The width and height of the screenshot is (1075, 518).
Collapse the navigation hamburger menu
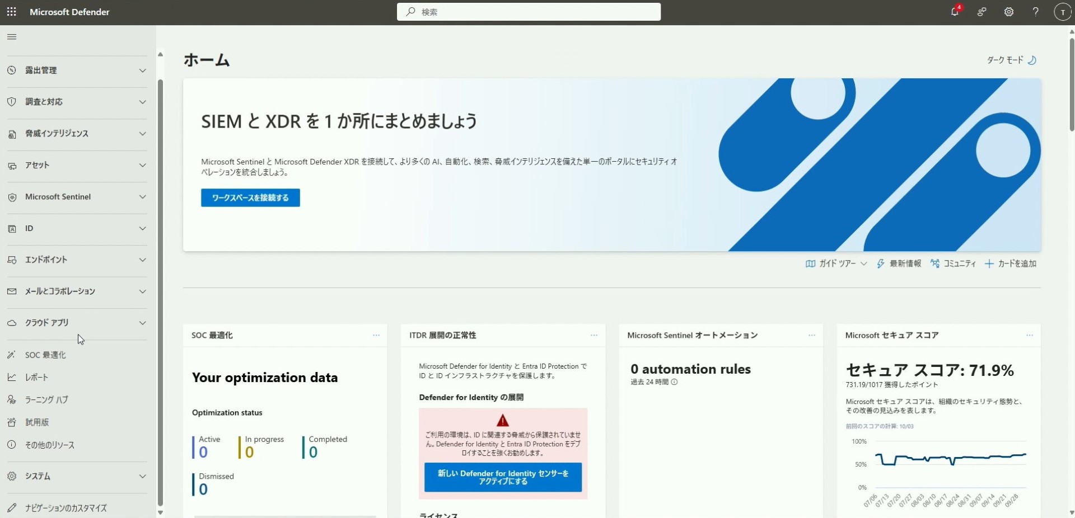[x=12, y=37]
